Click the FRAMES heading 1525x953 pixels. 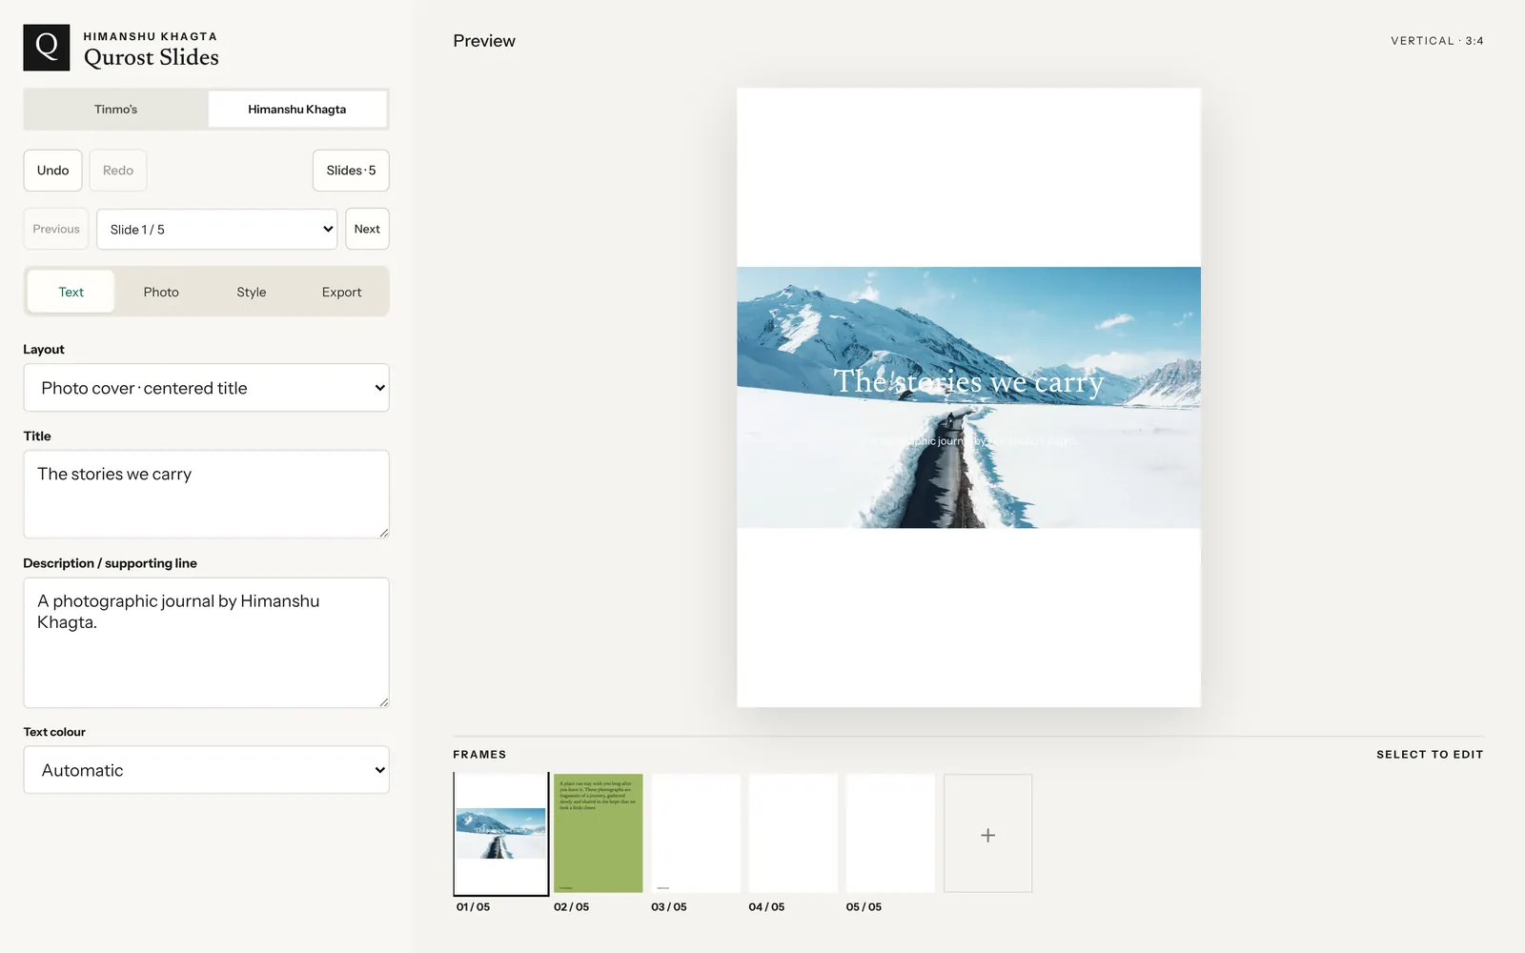coord(479,755)
